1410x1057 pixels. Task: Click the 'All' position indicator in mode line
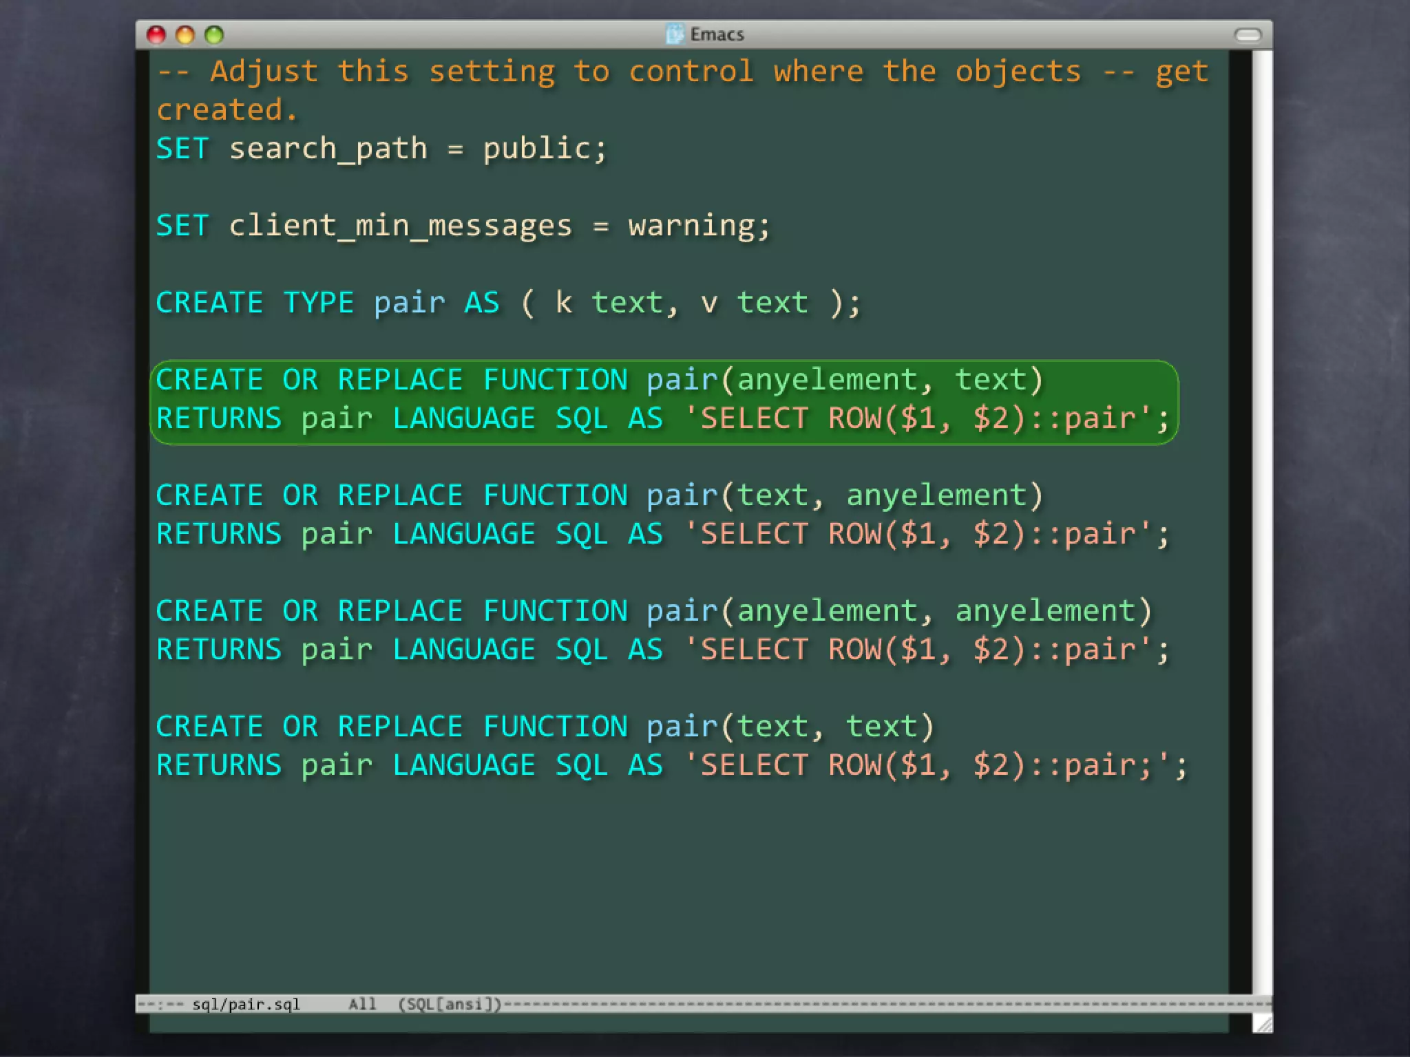pos(362,1004)
